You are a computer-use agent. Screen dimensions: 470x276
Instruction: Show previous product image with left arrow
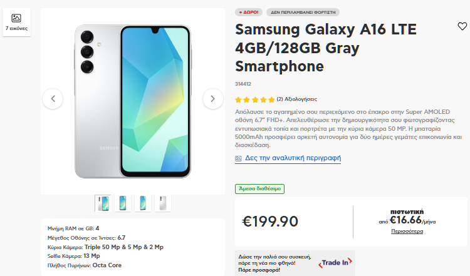click(x=53, y=99)
